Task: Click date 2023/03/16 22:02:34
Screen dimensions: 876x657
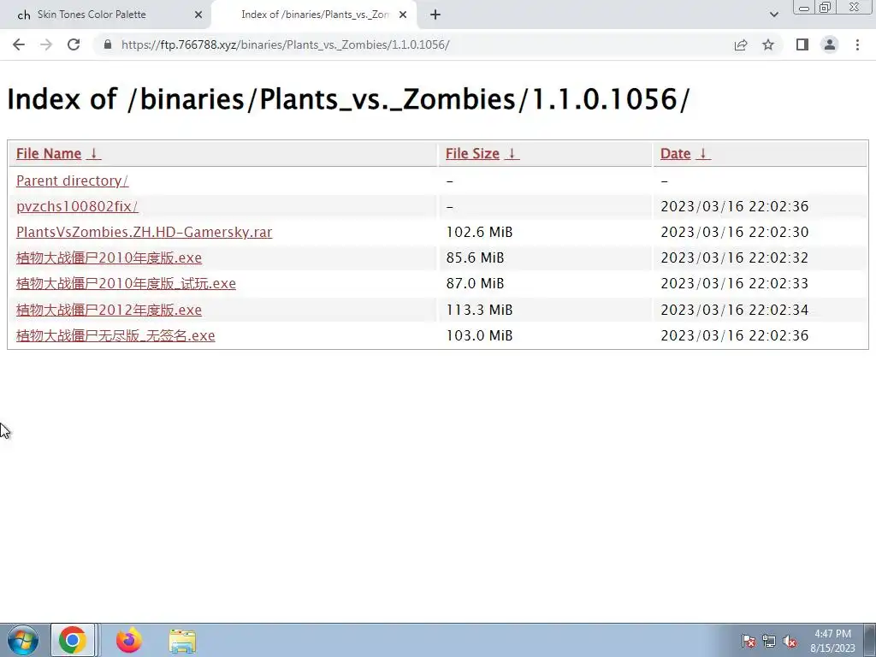Action: pyautogui.click(x=735, y=310)
